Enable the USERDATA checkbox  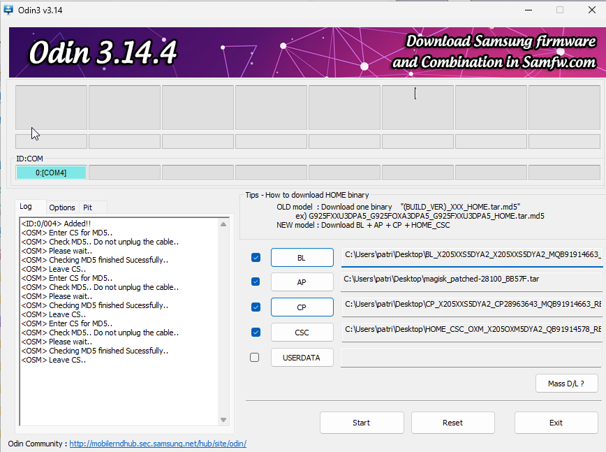pos(254,357)
